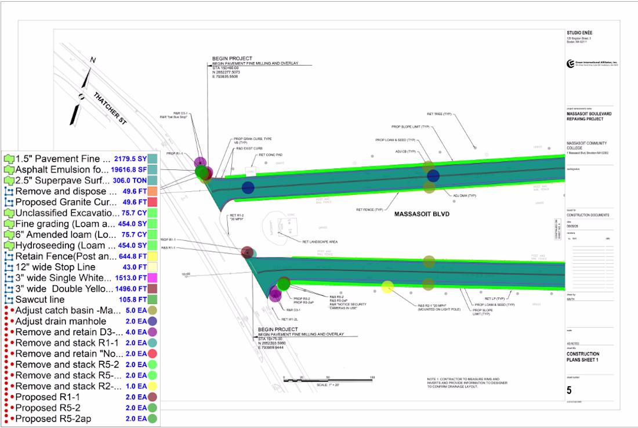
Task: Click the purple circle swatch for Remove and retain D3
Action: click(x=153, y=332)
